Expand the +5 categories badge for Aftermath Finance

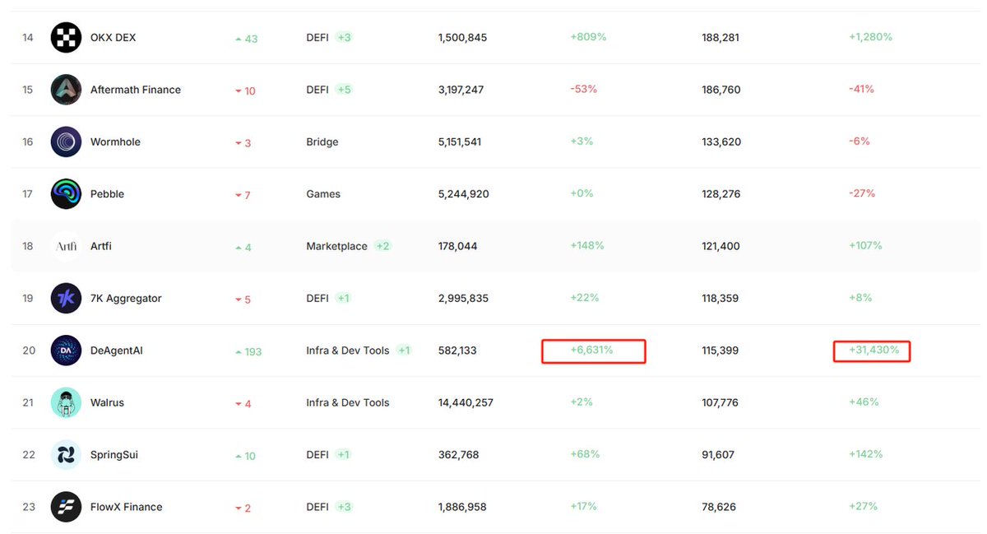[x=344, y=90]
